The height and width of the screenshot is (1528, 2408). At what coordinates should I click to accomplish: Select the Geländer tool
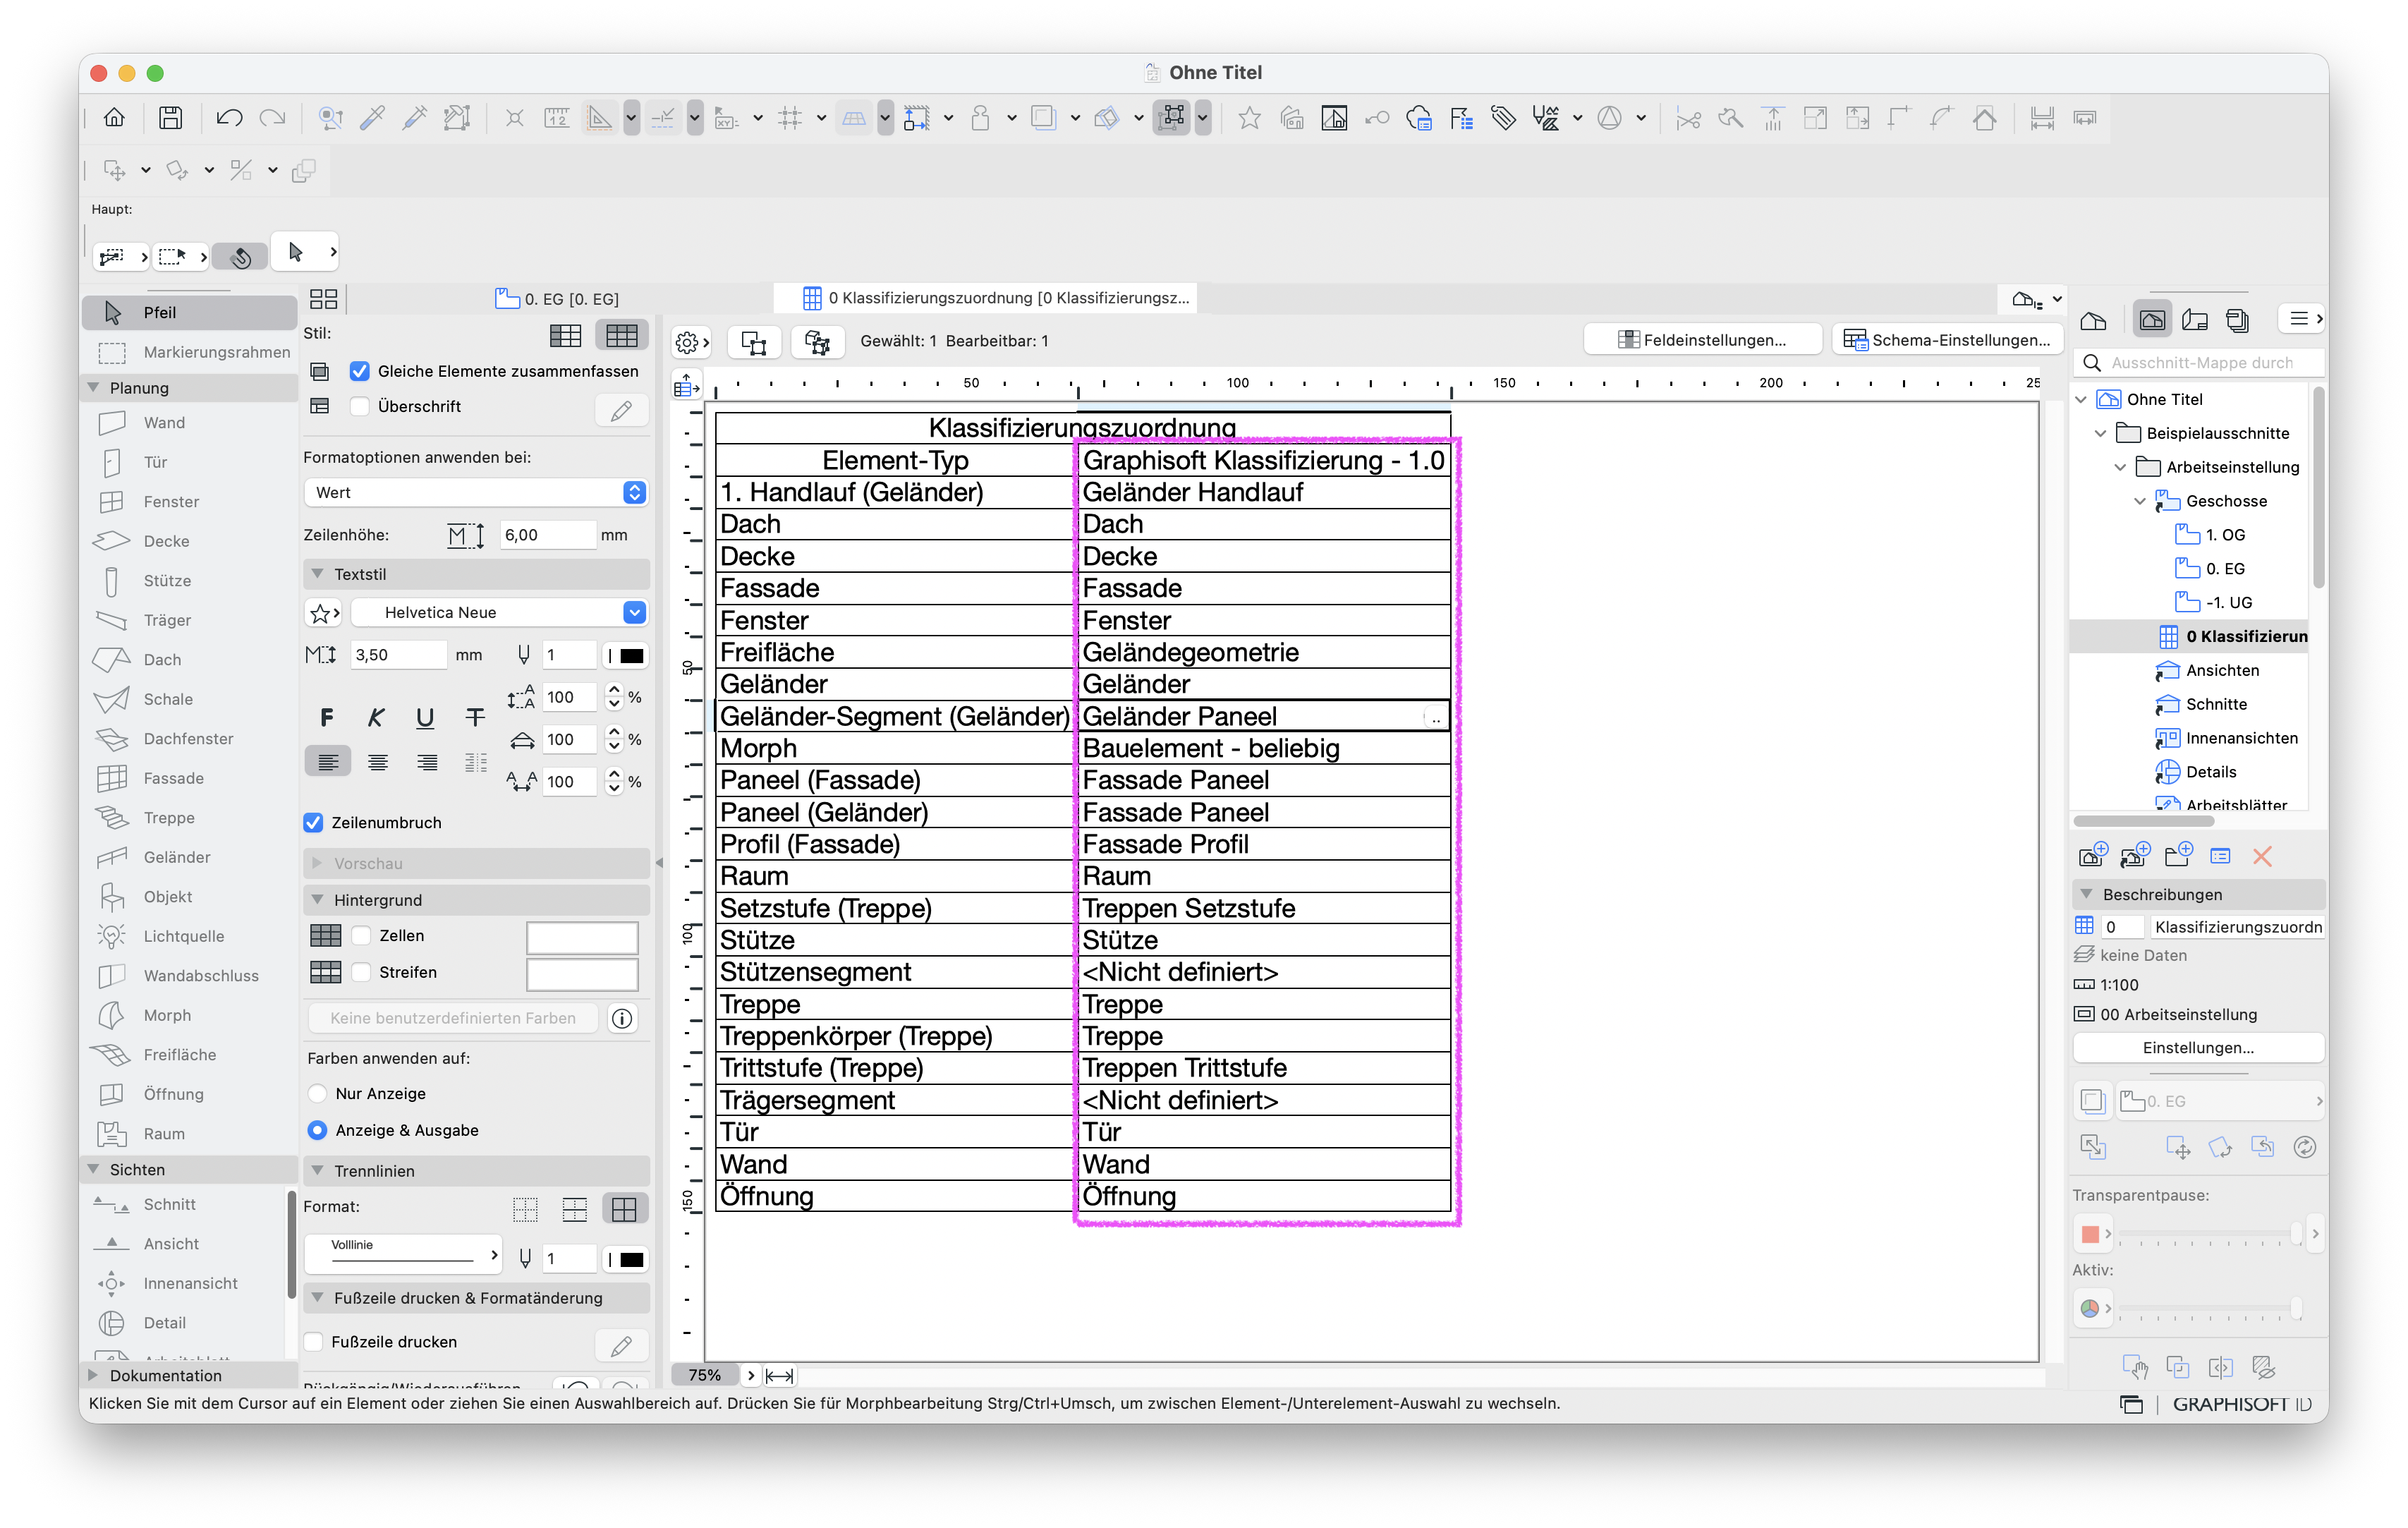click(190, 857)
